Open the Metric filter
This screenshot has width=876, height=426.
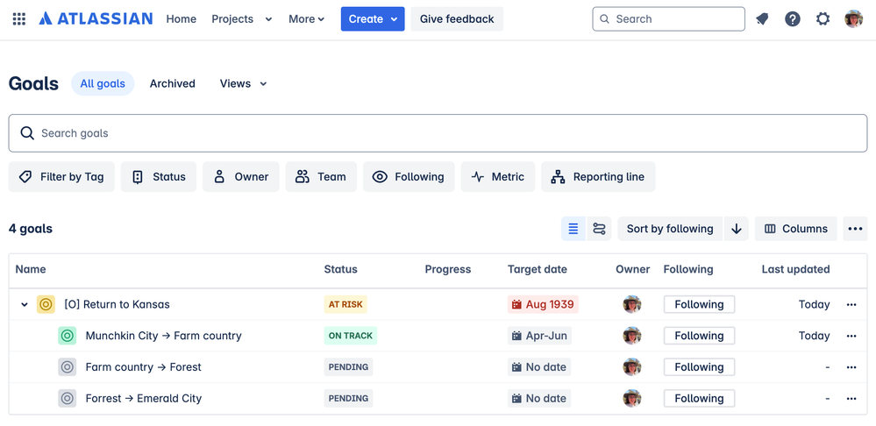[x=498, y=177]
